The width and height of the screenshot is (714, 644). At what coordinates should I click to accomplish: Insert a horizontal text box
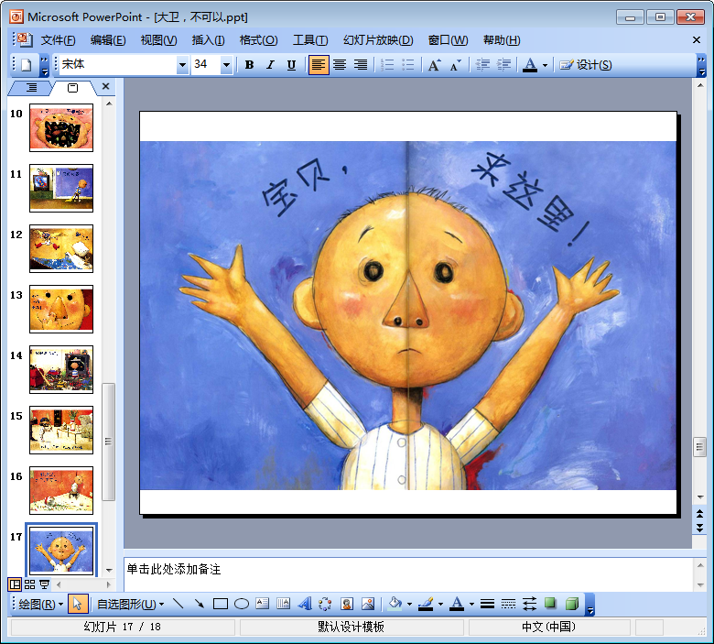click(x=263, y=605)
